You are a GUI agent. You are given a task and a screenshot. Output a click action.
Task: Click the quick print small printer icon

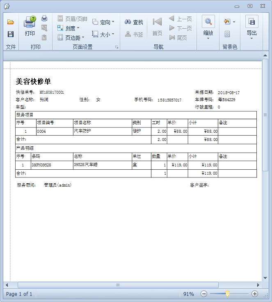[44, 18]
